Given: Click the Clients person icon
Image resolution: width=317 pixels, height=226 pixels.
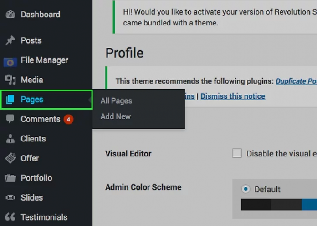Looking at the screenshot, I should (10, 139).
